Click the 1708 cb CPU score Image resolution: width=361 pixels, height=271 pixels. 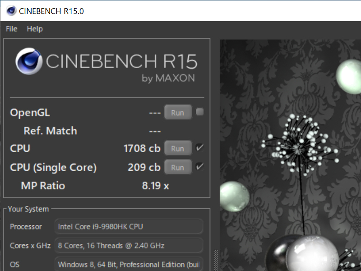tap(142, 149)
